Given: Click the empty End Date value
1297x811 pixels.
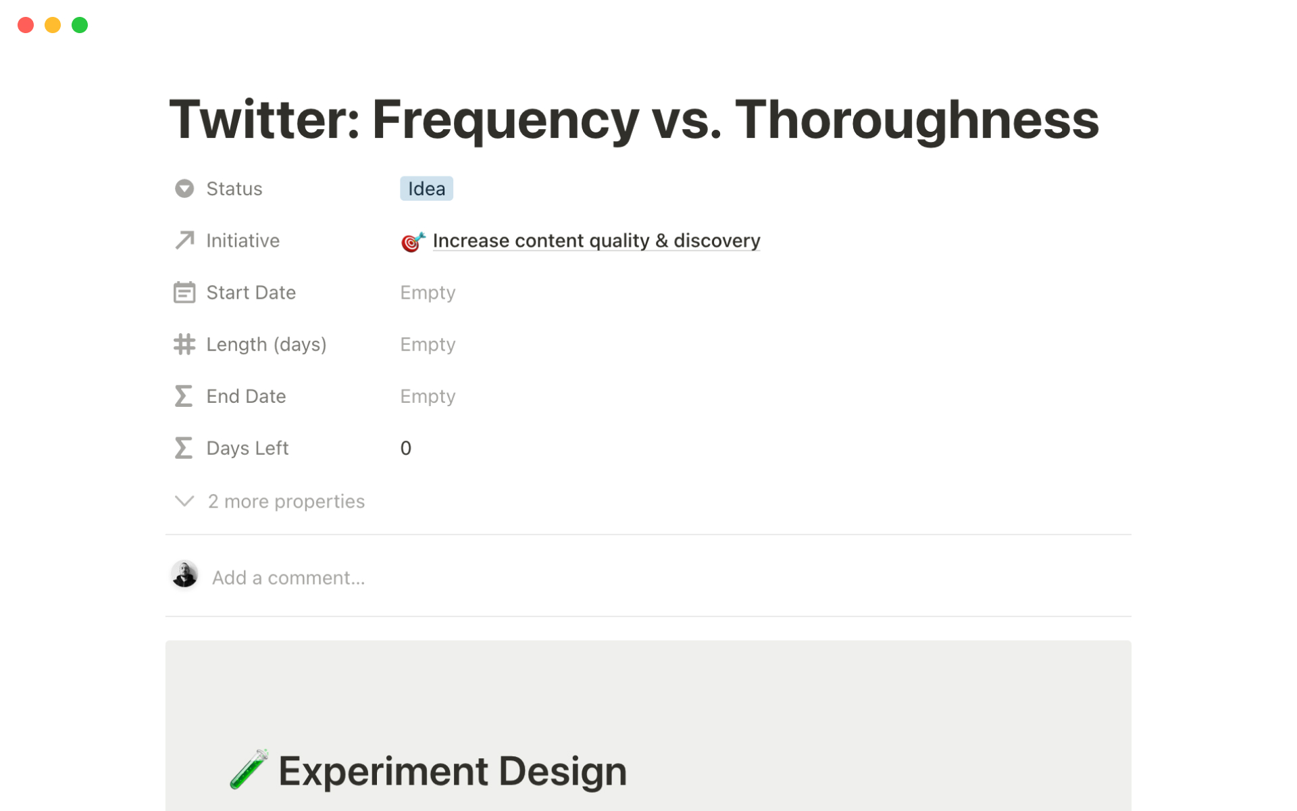Looking at the screenshot, I should (x=428, y=396).
